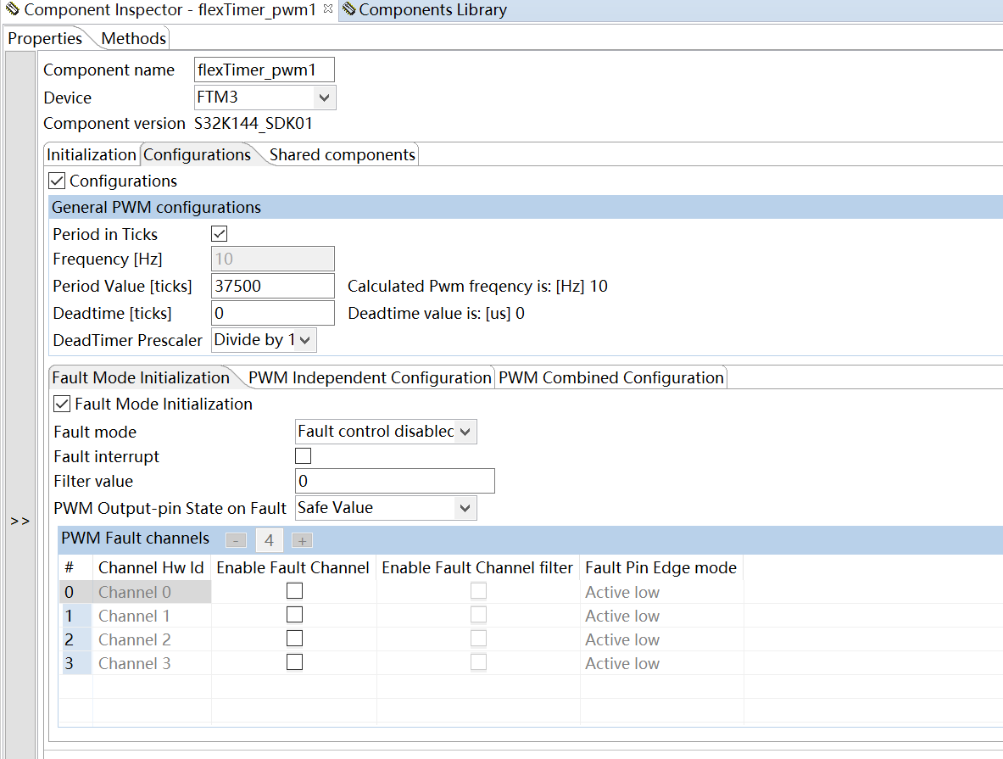Click the Filter value input field
This screenshot has width=1003, height=759.
point(395,481)
